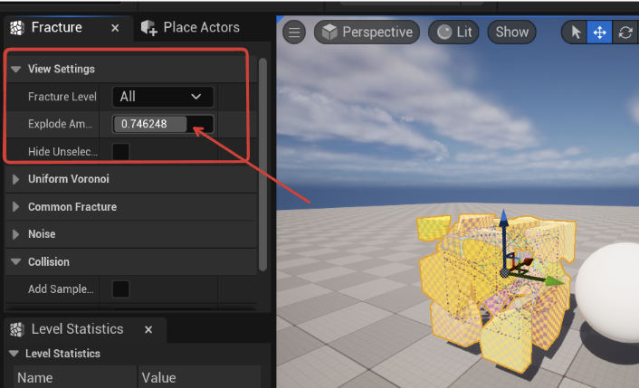The width and height of the screenshot is (639, 388).
Task: Open the Fracture Level dropdown
Action: coord(163,97)
